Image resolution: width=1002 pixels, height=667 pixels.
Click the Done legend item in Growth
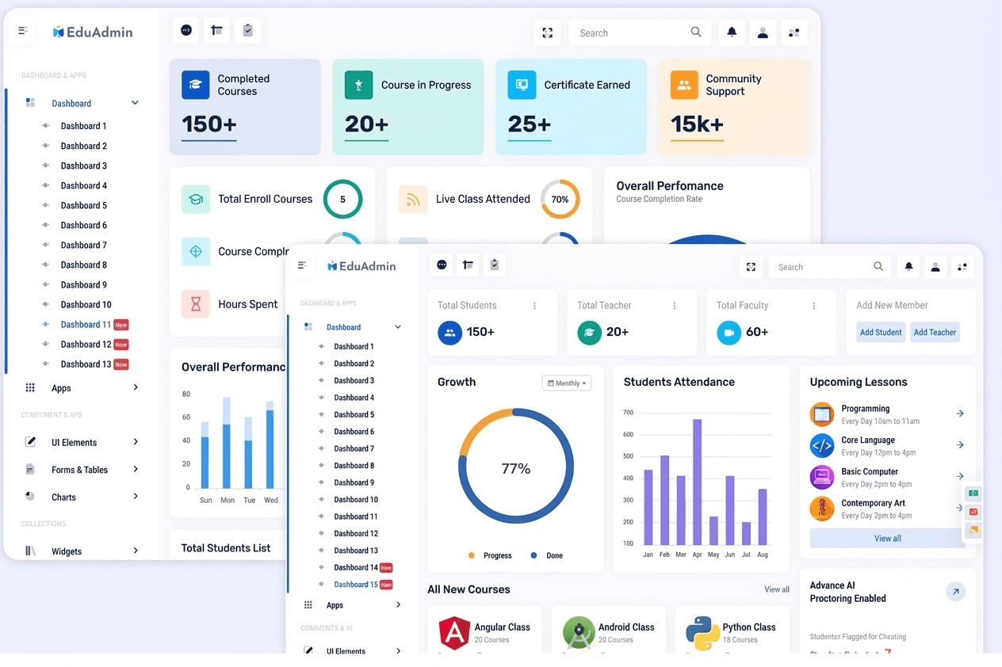546,556
